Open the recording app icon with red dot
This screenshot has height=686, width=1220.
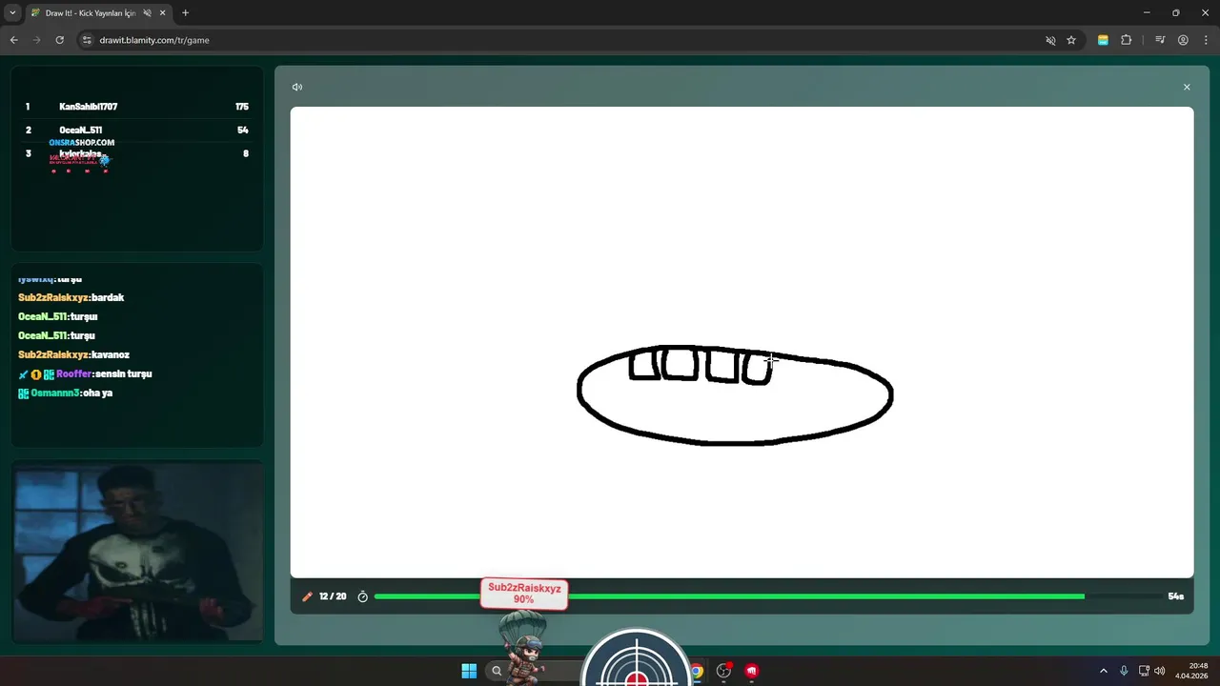click(x=724, y=671)
